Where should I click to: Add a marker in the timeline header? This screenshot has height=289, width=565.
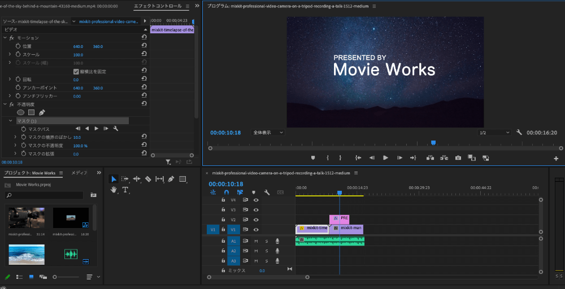pyautogui.click(x=253, y=192)
